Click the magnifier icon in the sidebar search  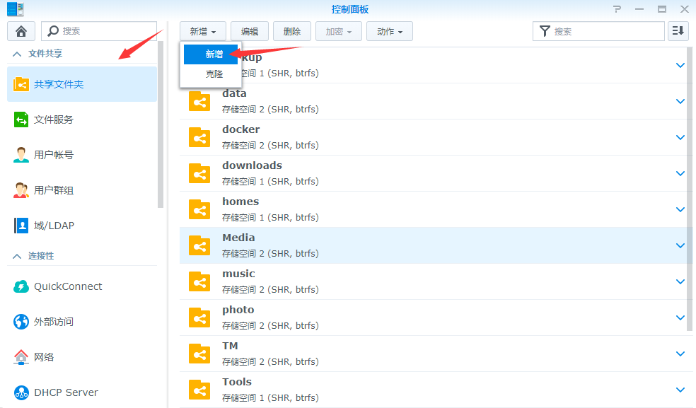click(53, 30)
